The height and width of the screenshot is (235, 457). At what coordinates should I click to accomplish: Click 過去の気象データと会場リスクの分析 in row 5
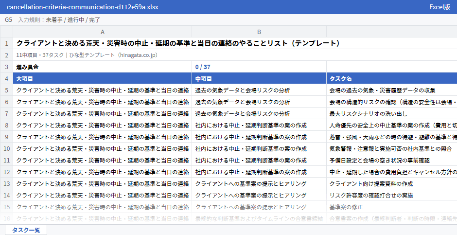pyautogui.click(x=259, y=90)
